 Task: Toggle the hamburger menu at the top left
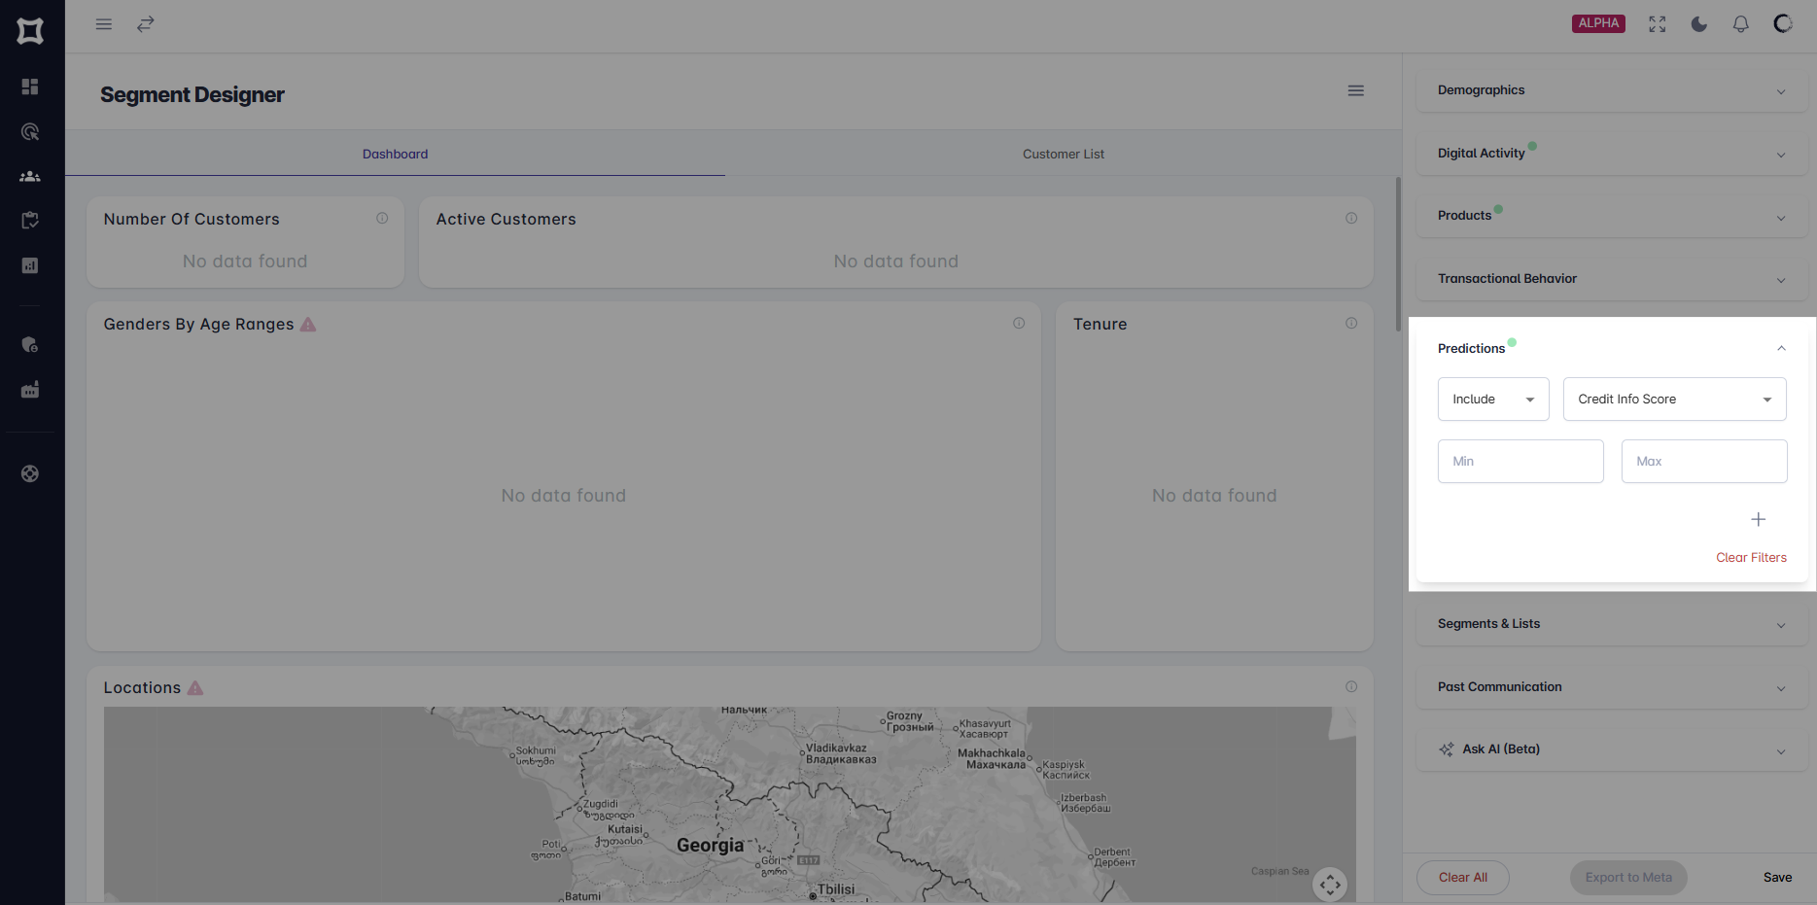point(103,23)
